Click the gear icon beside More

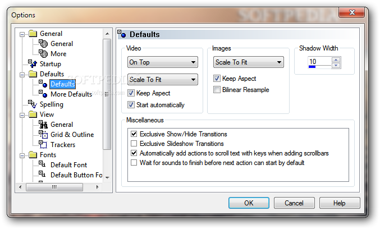click(43, 54)
